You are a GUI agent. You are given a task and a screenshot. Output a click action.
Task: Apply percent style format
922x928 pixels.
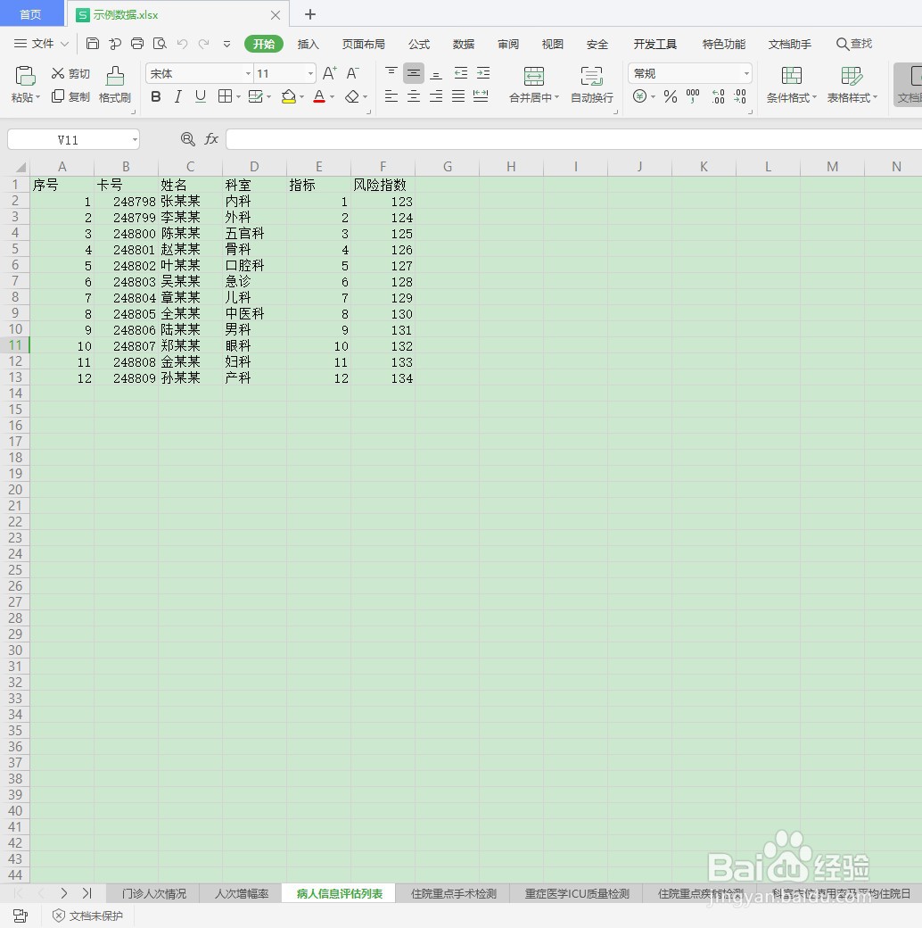[670, 96]
